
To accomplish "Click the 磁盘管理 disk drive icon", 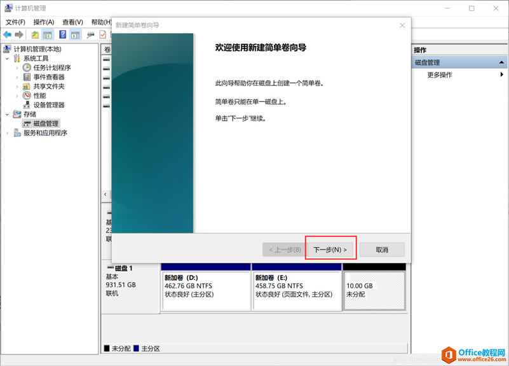I will (x=27, y=124).
